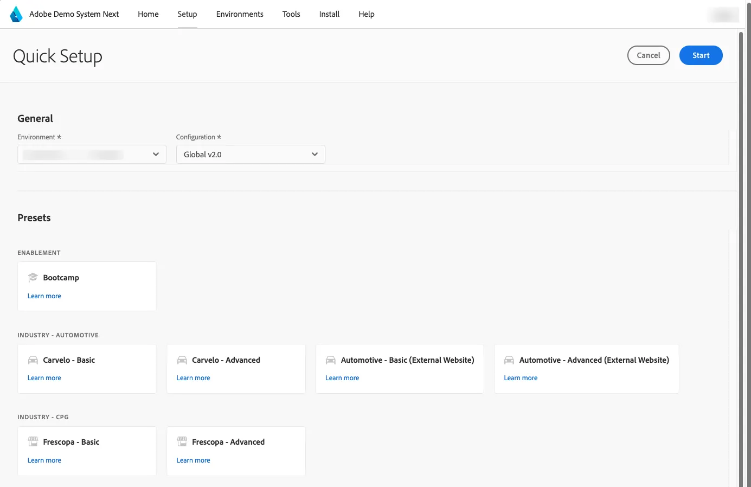
Task: Click the Carvelo - Advanced car icon
Action: coord(182,360)
